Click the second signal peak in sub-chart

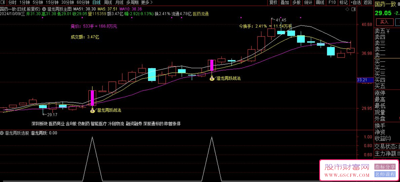[212, 137]
